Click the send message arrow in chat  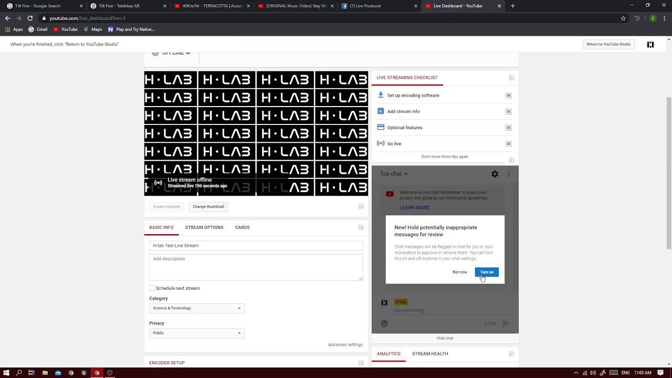(x=506, y=323)
